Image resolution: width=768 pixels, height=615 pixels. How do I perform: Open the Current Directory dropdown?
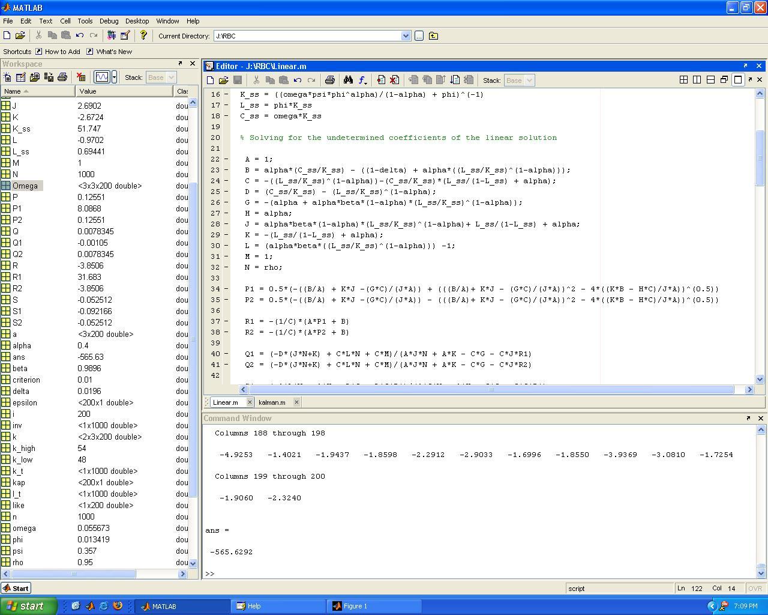coord(406,36)
